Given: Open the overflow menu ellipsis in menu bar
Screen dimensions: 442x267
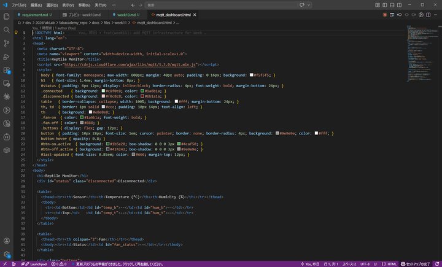Looking at the screenshot, I should coord(114,5).
